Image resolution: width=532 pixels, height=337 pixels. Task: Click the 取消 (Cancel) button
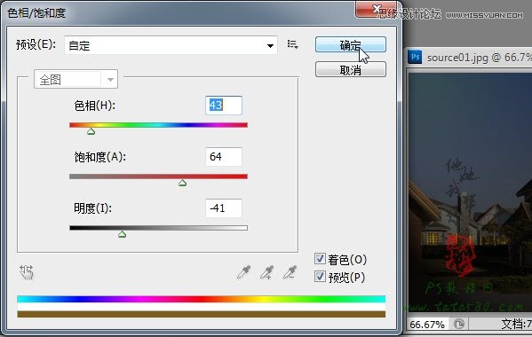pos(351,69)
